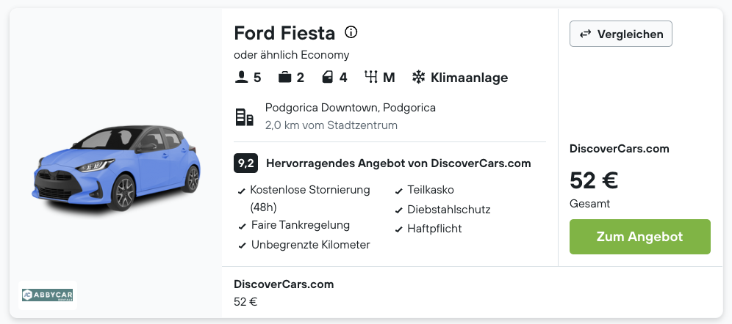Screen dimensions: 732x324
Task: Click 'oder ähnlich Economy' text
Action: 291,55
